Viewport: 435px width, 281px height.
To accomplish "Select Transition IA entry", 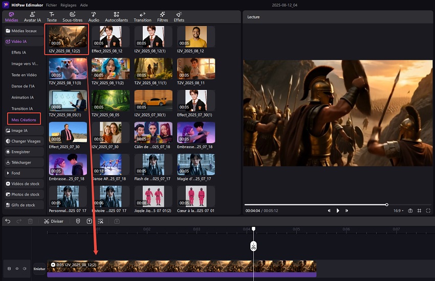I will coord(22,108).
